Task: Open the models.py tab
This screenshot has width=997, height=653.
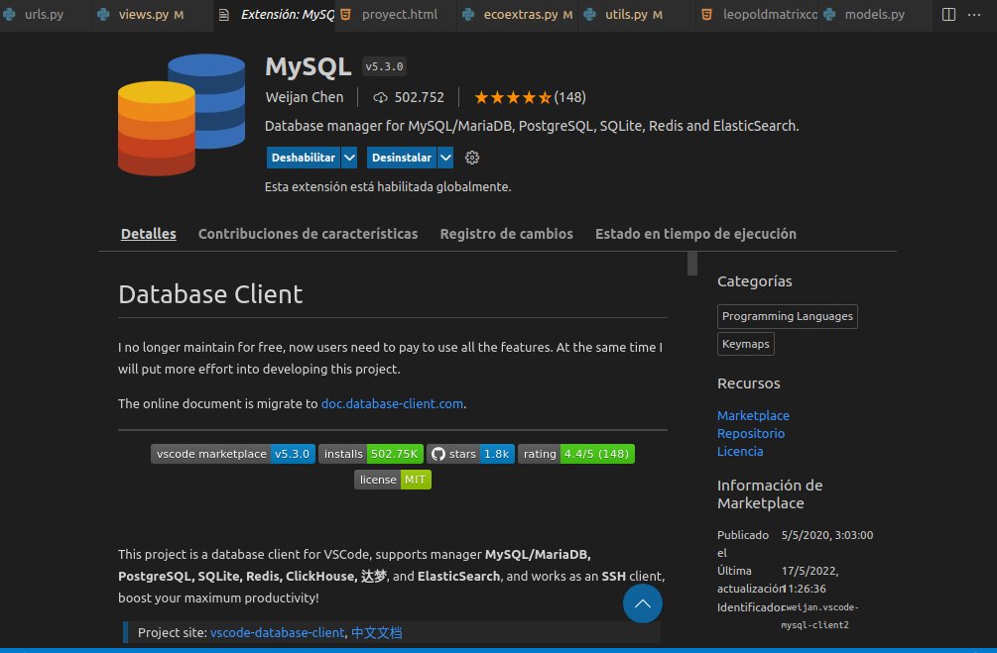Action: [x=875, y=14]
